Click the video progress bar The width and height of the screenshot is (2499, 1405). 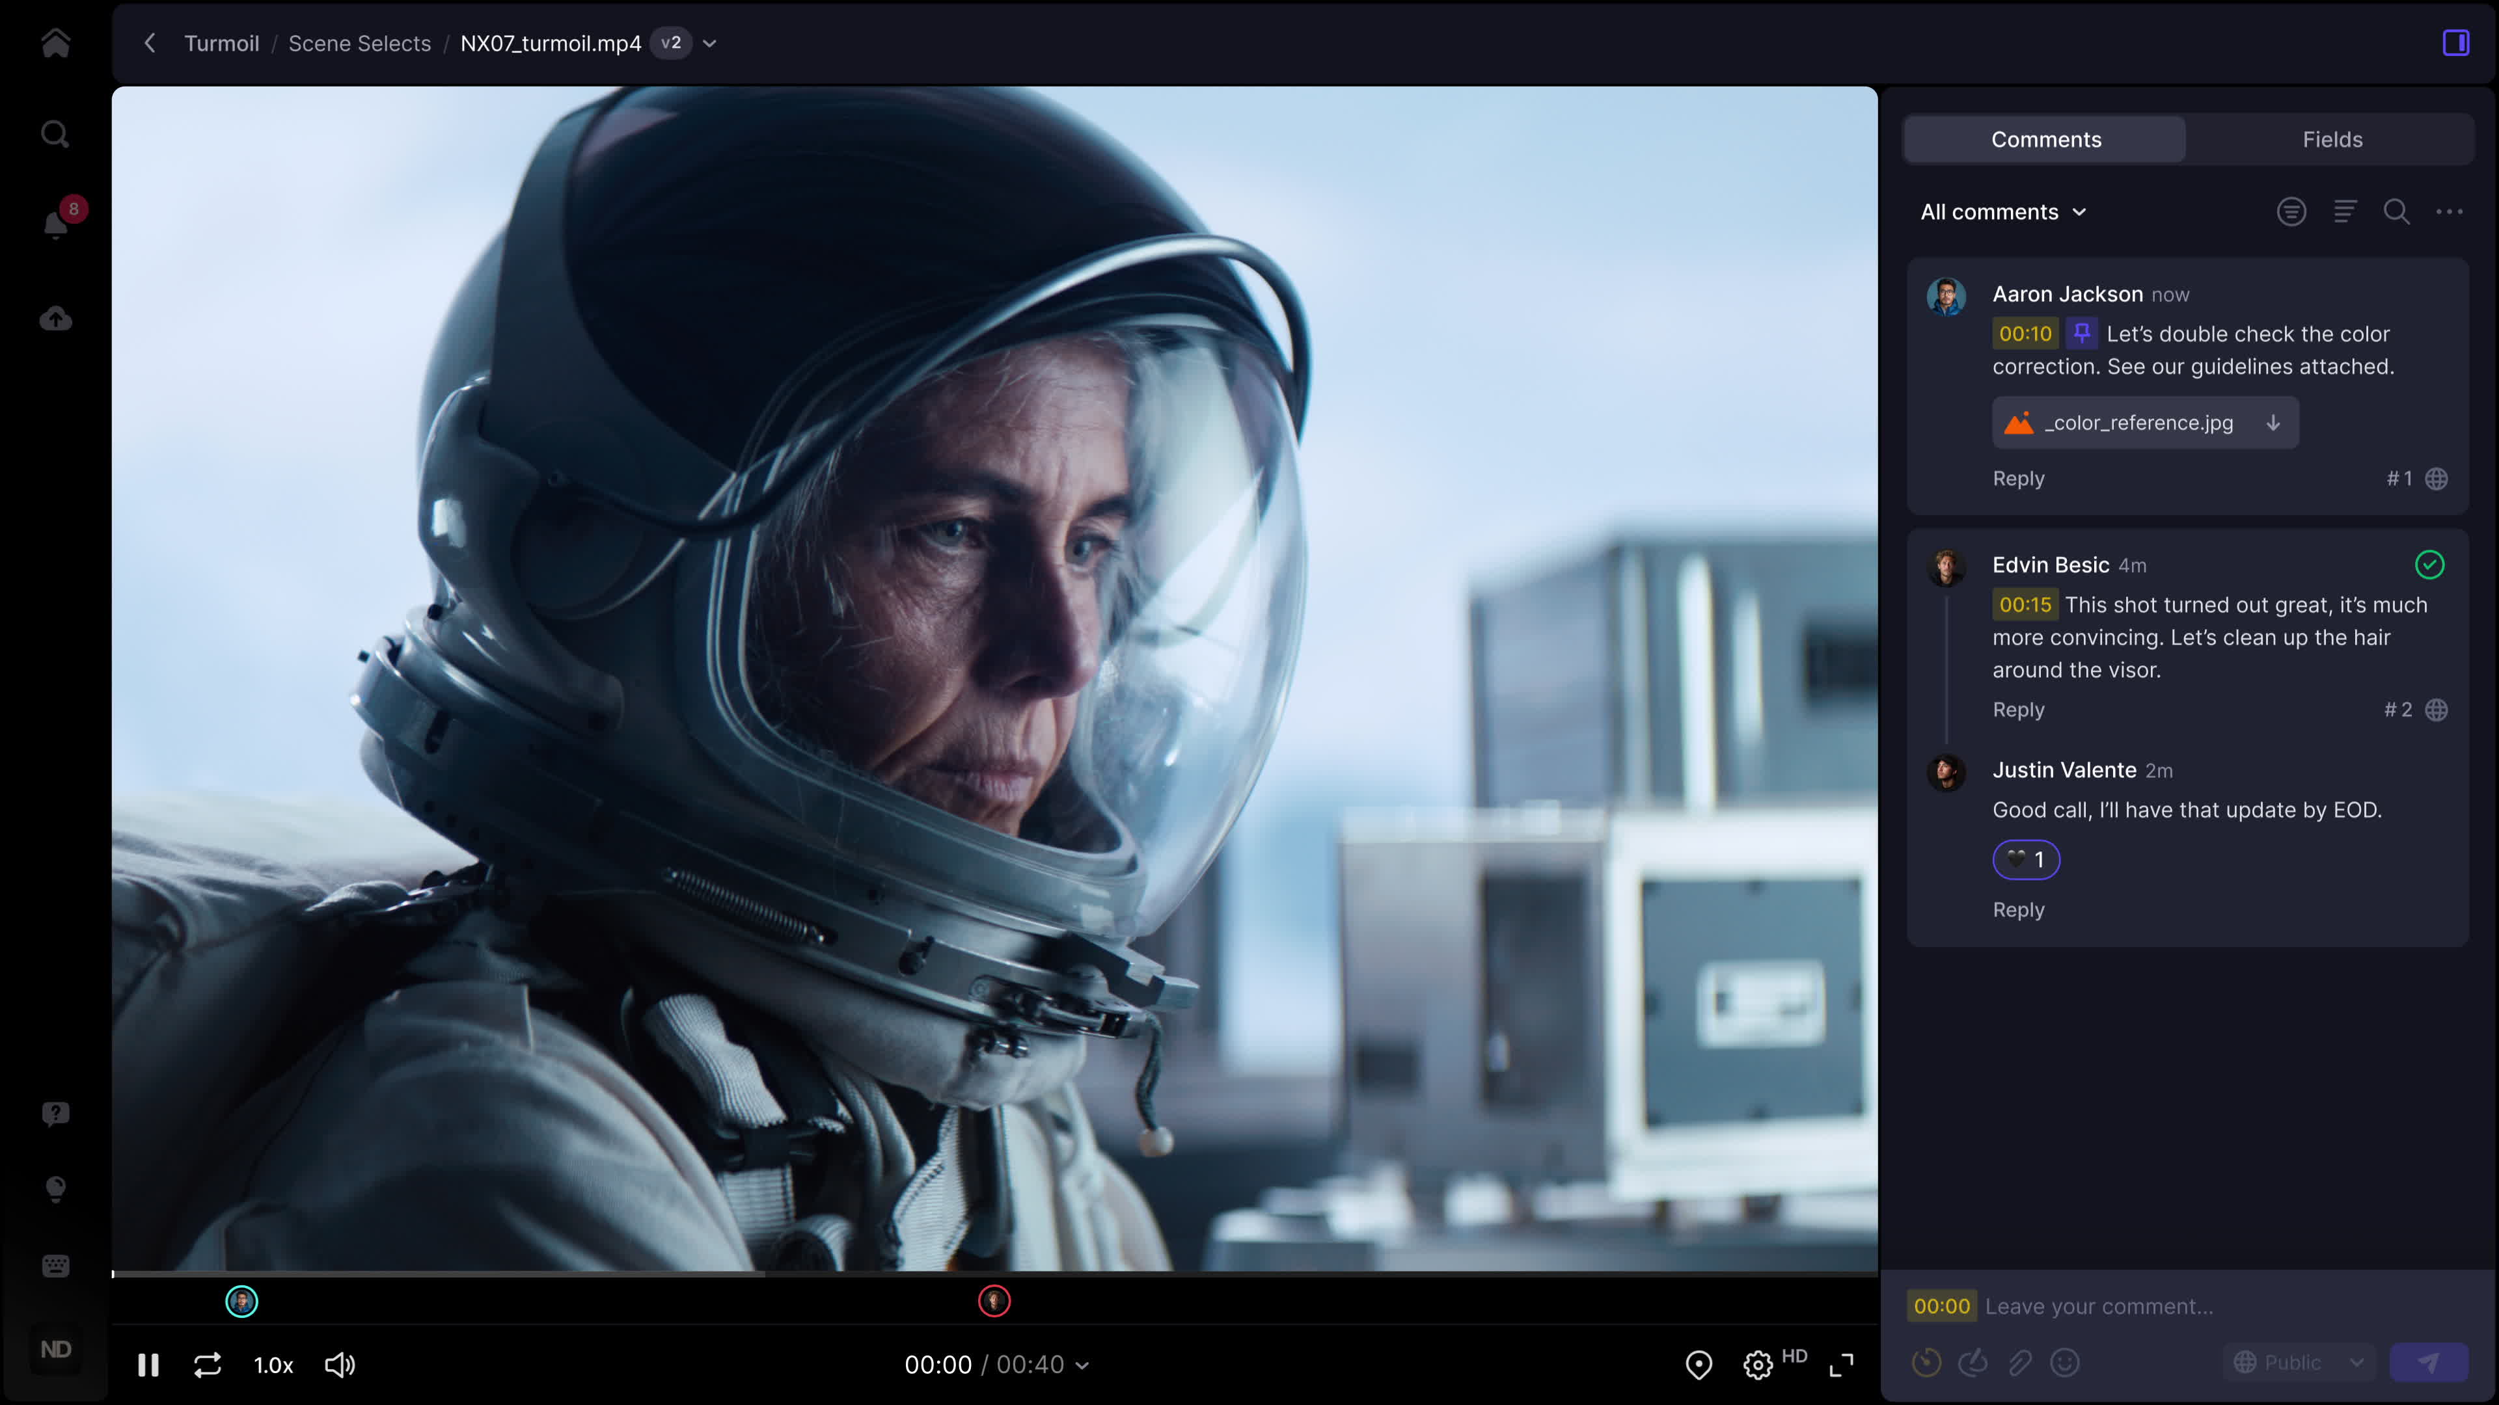coord(993,1273)
